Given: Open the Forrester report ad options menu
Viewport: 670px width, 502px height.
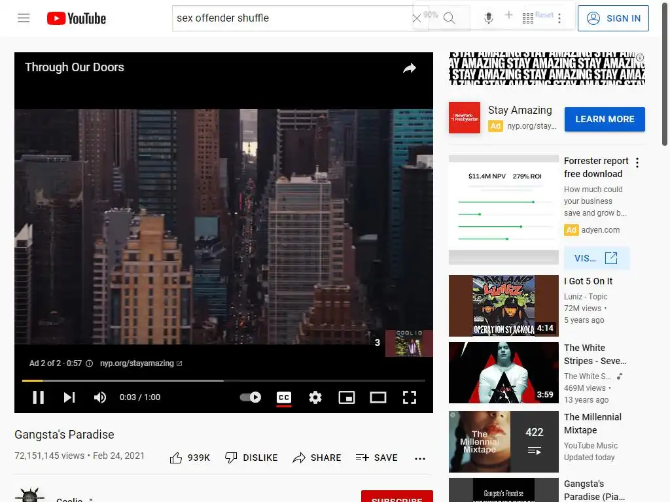Looking at the screenshot, I should [x=637, y=163].
